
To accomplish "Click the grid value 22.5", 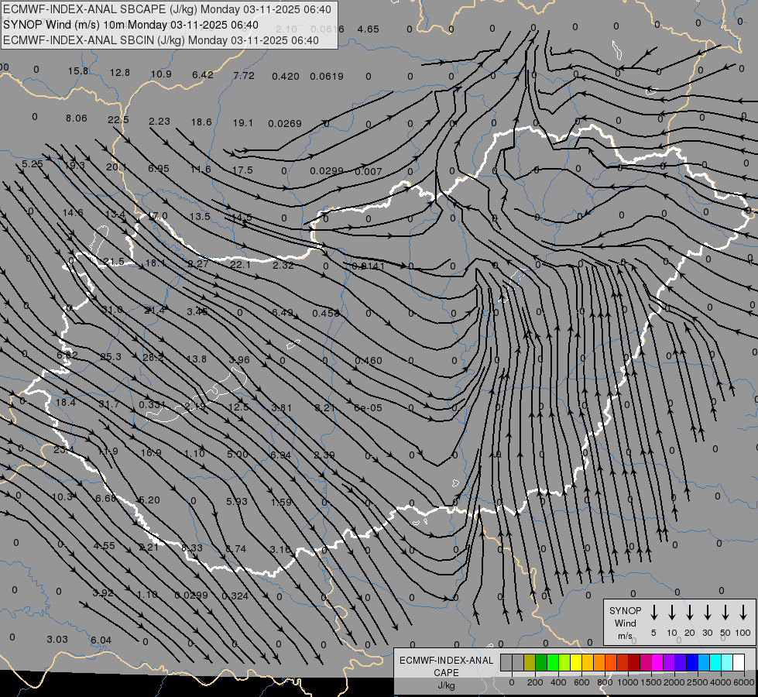I will 118,119.
